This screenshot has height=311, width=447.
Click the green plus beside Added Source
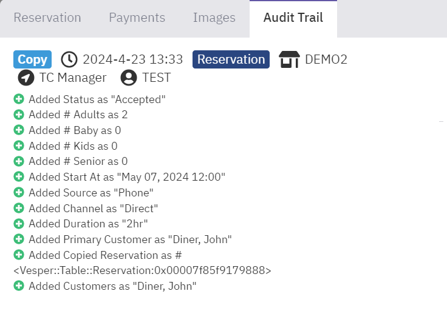coord(19,193)
